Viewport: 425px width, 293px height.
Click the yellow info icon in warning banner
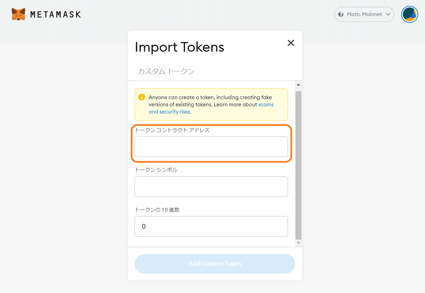(x=142, y=97)
